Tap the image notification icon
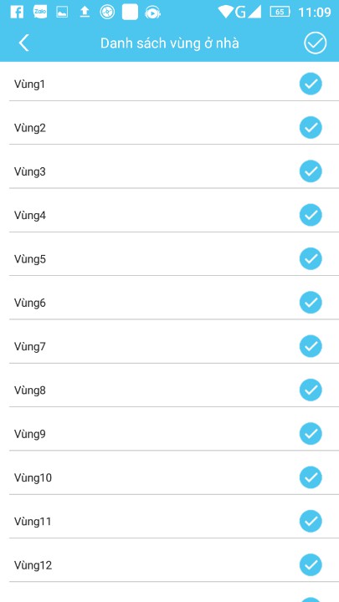 point(62,13)
